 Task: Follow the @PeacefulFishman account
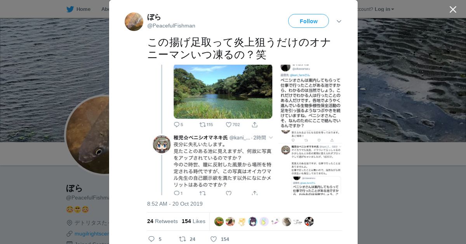coord(308,21)
